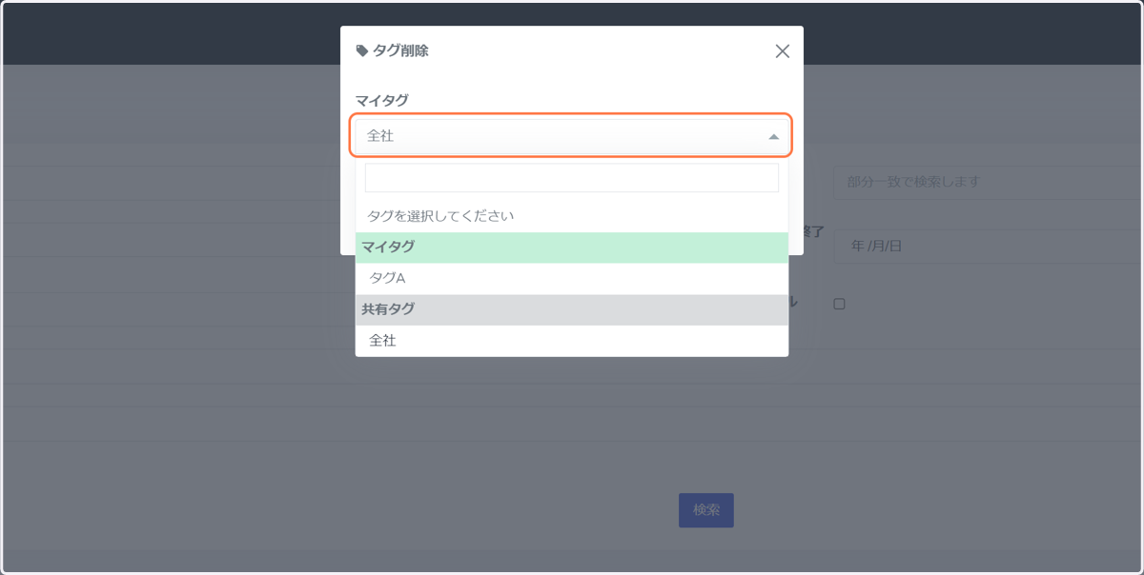Click the 共有タグ group header
Screen dimensions: 1144x575
(x=572, y=309)
